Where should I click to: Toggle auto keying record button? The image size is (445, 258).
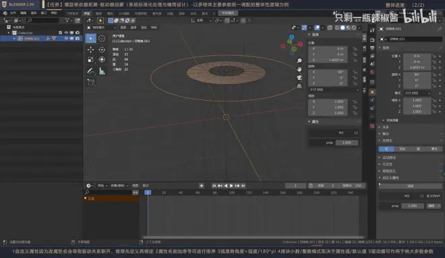[202, 185]
